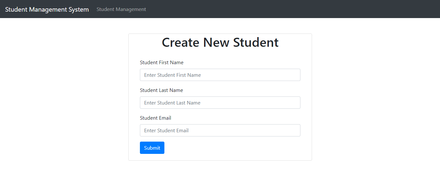Go to Student Management nav item
Image resolution: width=440 pixels, height=180 pixels.
tap(121, 9)
